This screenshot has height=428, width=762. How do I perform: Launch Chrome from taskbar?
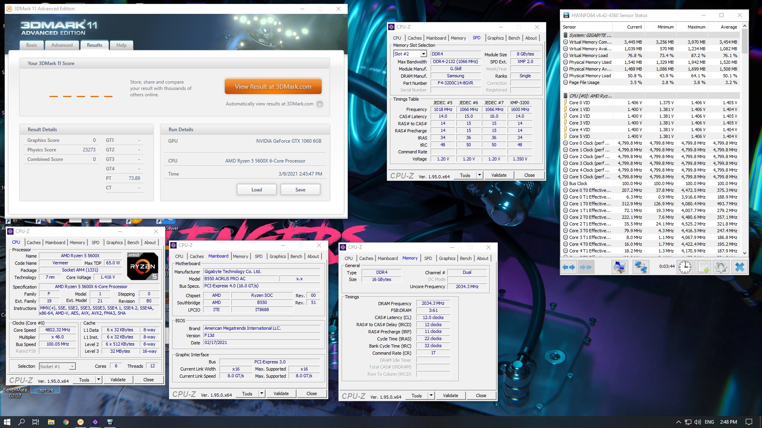click(65, 422)
